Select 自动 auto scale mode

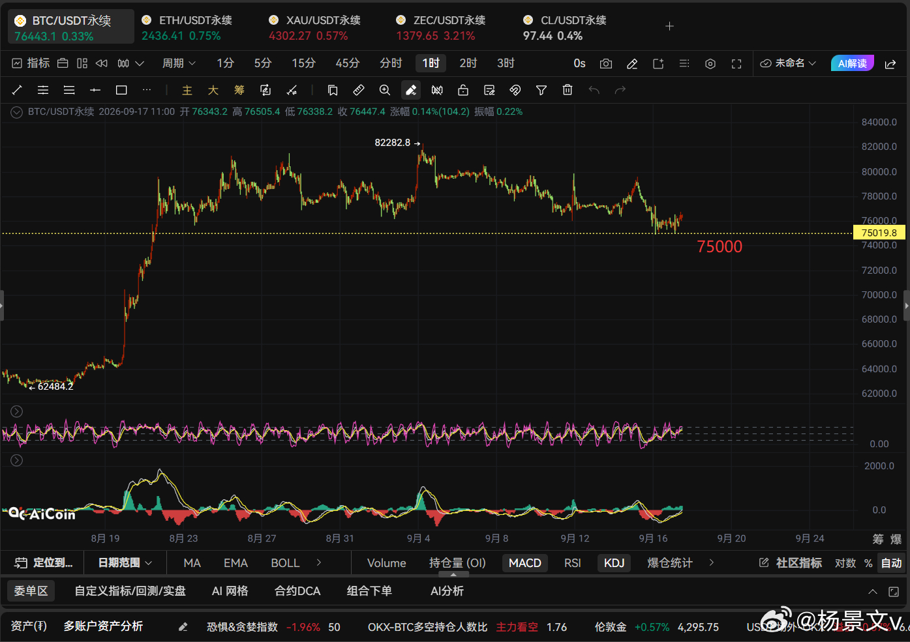[891, 563]
